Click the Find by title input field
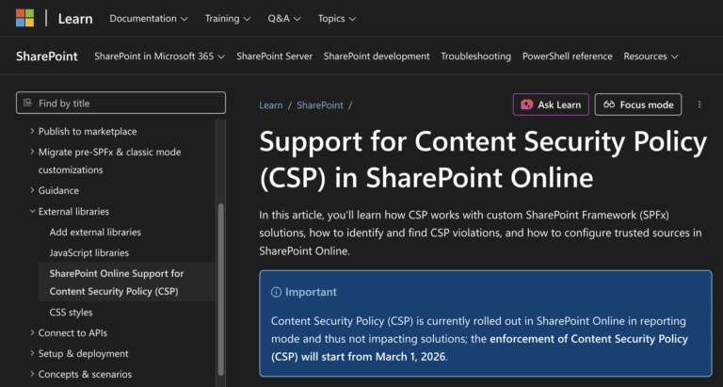Viewport: 723px width, 387px height. point(127,104)
